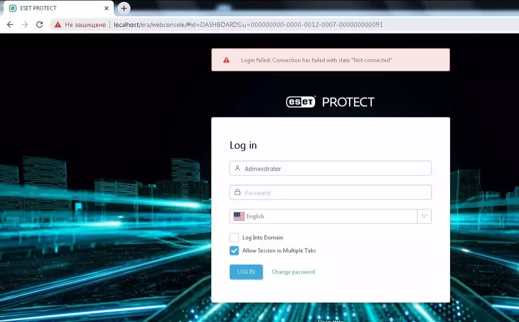Click the ESET PROTECT logo
The width and height of the screenshot is (519, 322).
point(330,102)
